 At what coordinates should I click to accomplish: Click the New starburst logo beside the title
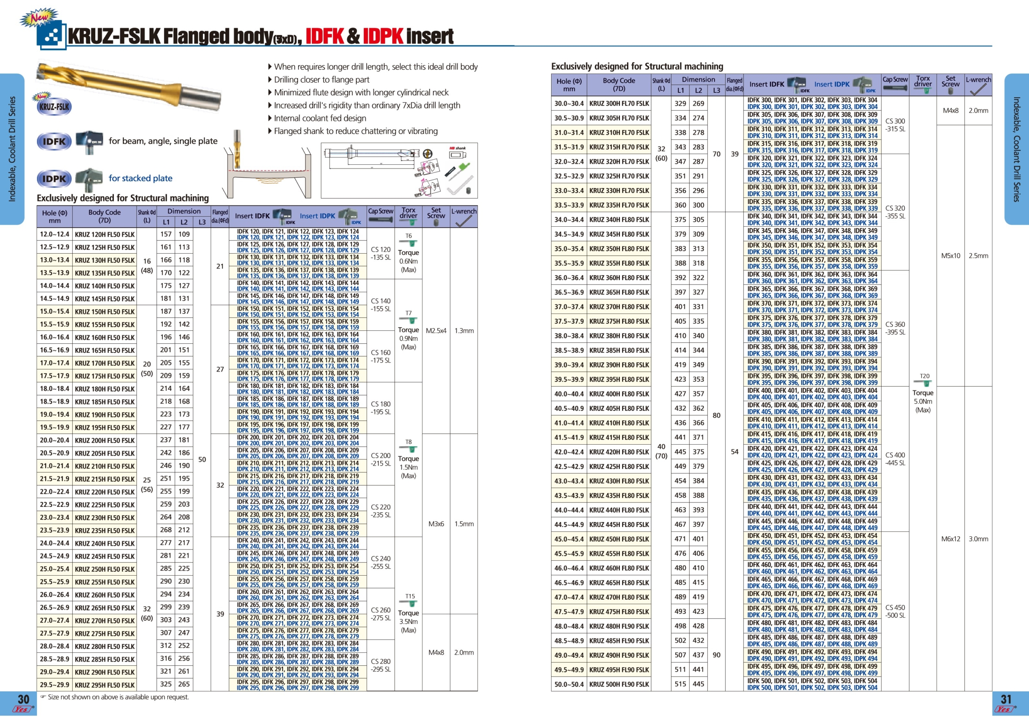click(x=39, y=17)
